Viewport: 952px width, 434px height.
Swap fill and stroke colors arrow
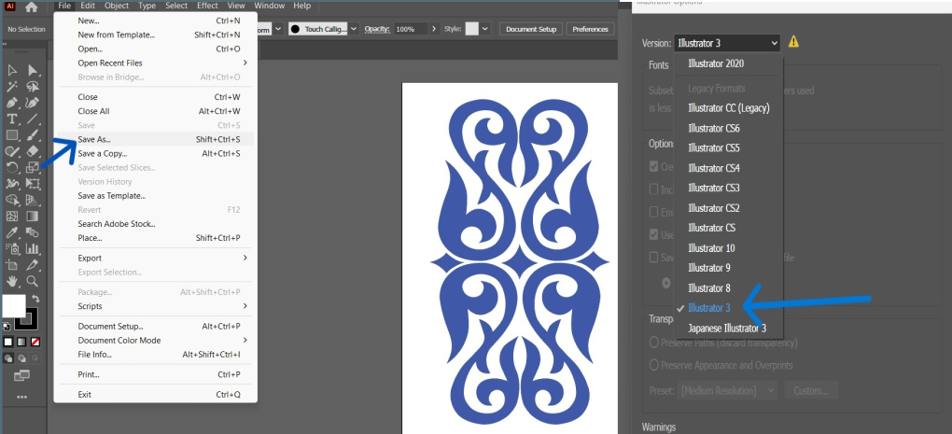click(x=35, y=299)
